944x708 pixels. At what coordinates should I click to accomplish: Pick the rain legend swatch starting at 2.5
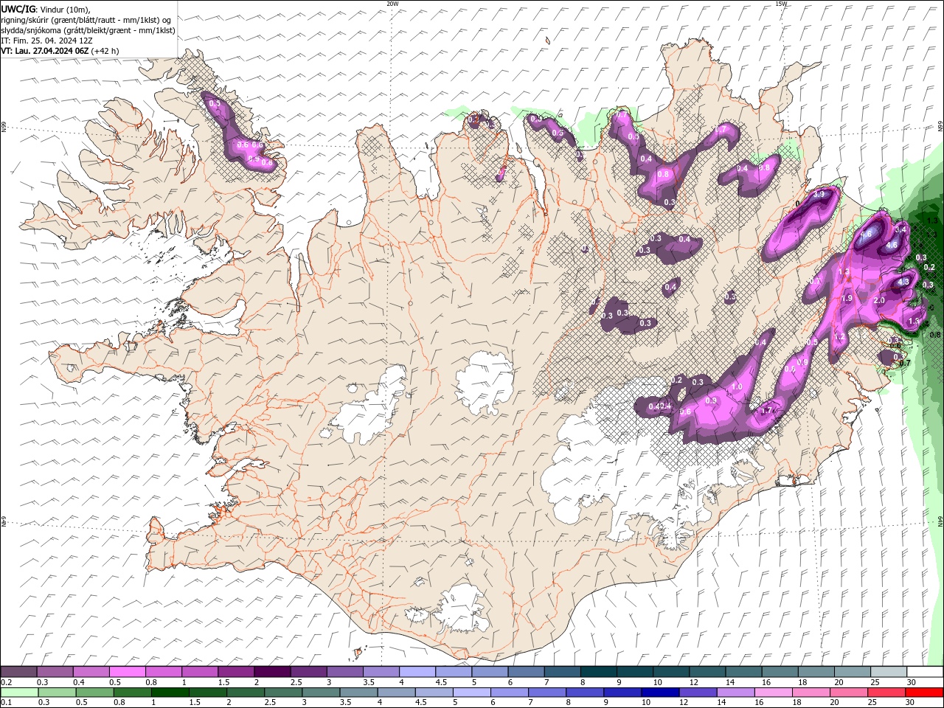[283, 693]
